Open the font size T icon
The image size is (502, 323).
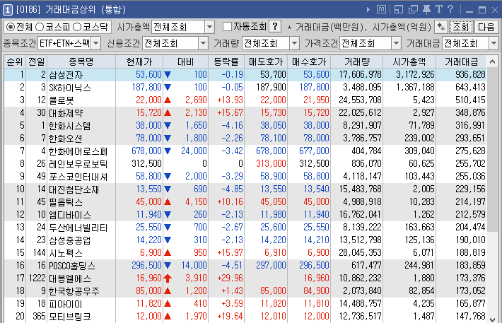pyautogui.click(x=438, y=9)
